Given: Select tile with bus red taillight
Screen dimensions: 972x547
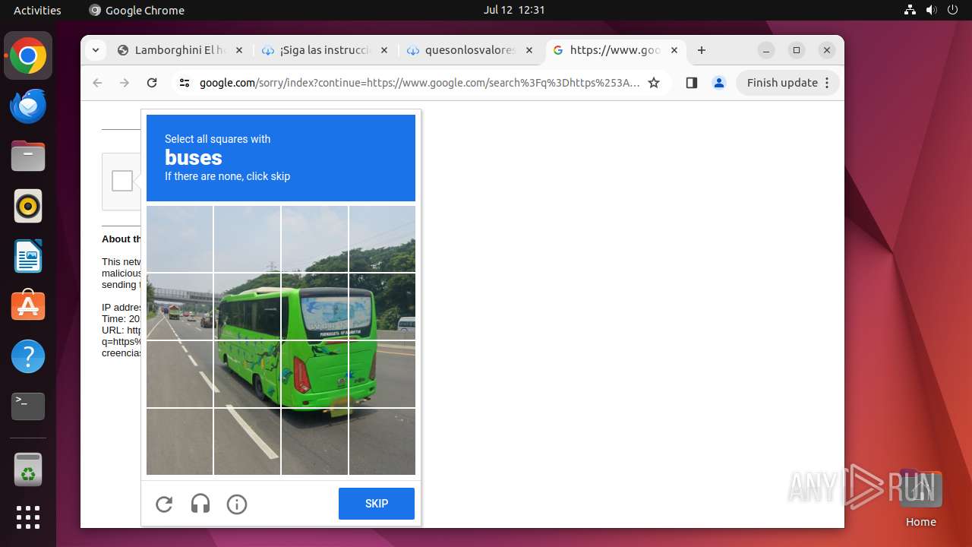Looking at the screenshot, I should point(314,374).
